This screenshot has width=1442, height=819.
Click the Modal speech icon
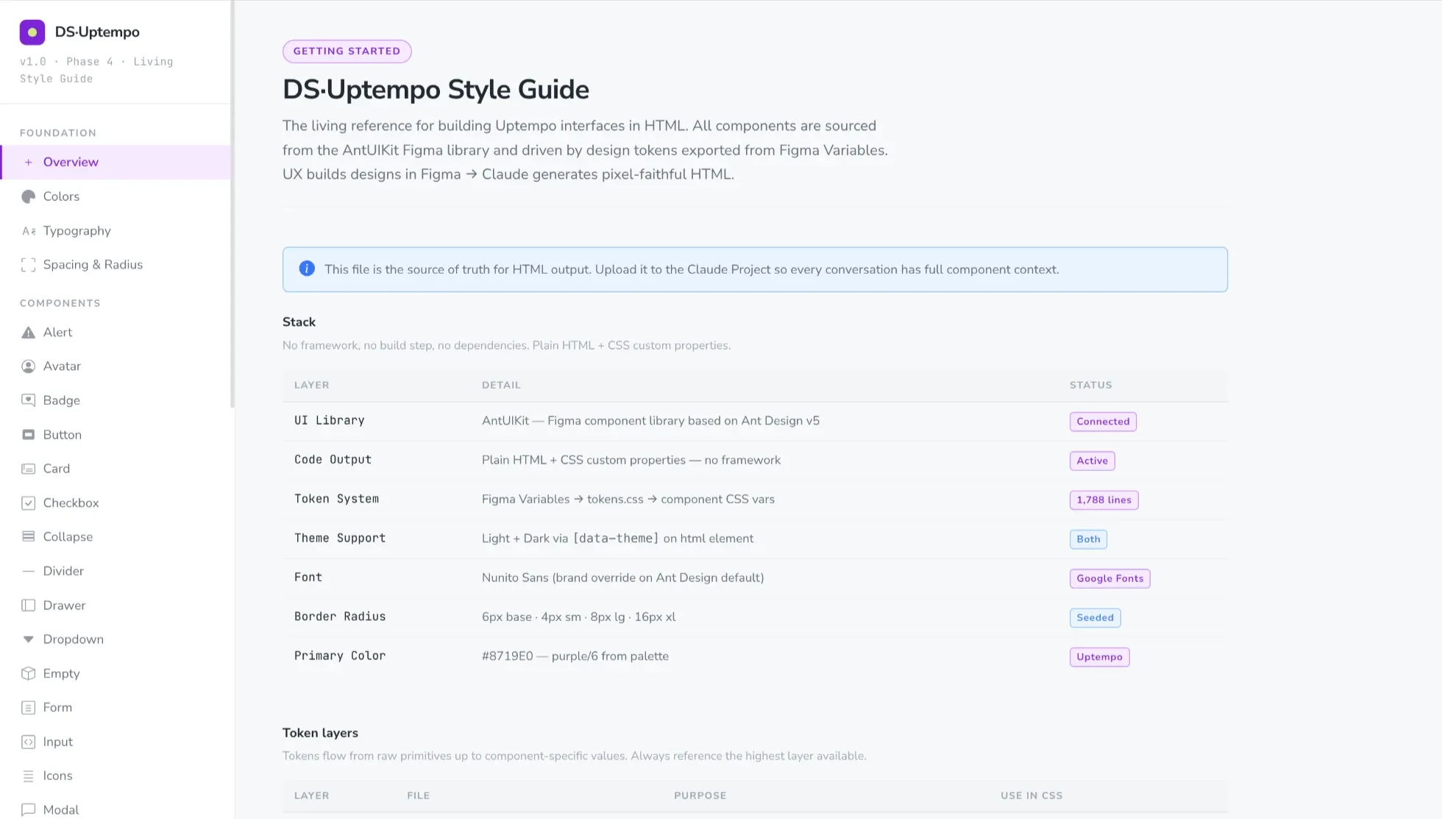click(28, 809)
